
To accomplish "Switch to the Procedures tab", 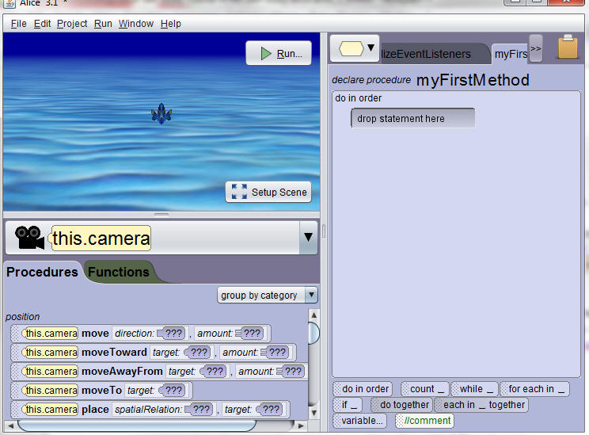I will click(42, 272).
